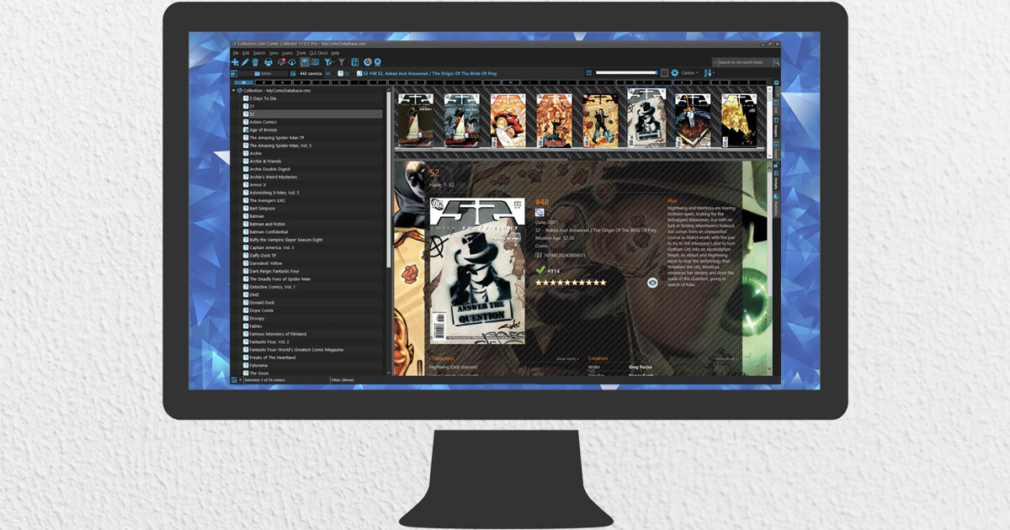
Task: Click the Add Comics plus icon
Action: coord(235,62)
